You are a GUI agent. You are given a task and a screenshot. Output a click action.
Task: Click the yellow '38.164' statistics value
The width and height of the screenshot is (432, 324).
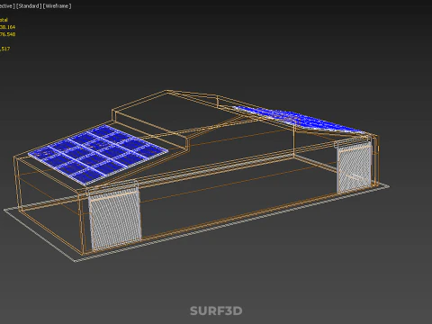pos(7,27)
